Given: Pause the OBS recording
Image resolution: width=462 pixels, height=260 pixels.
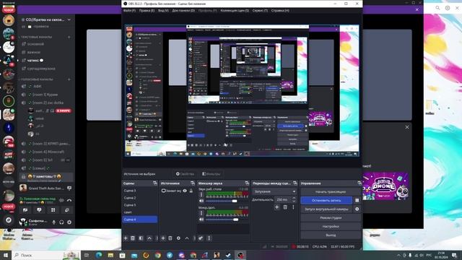Looking at the screenshot, I should click(x=357, y=200).
